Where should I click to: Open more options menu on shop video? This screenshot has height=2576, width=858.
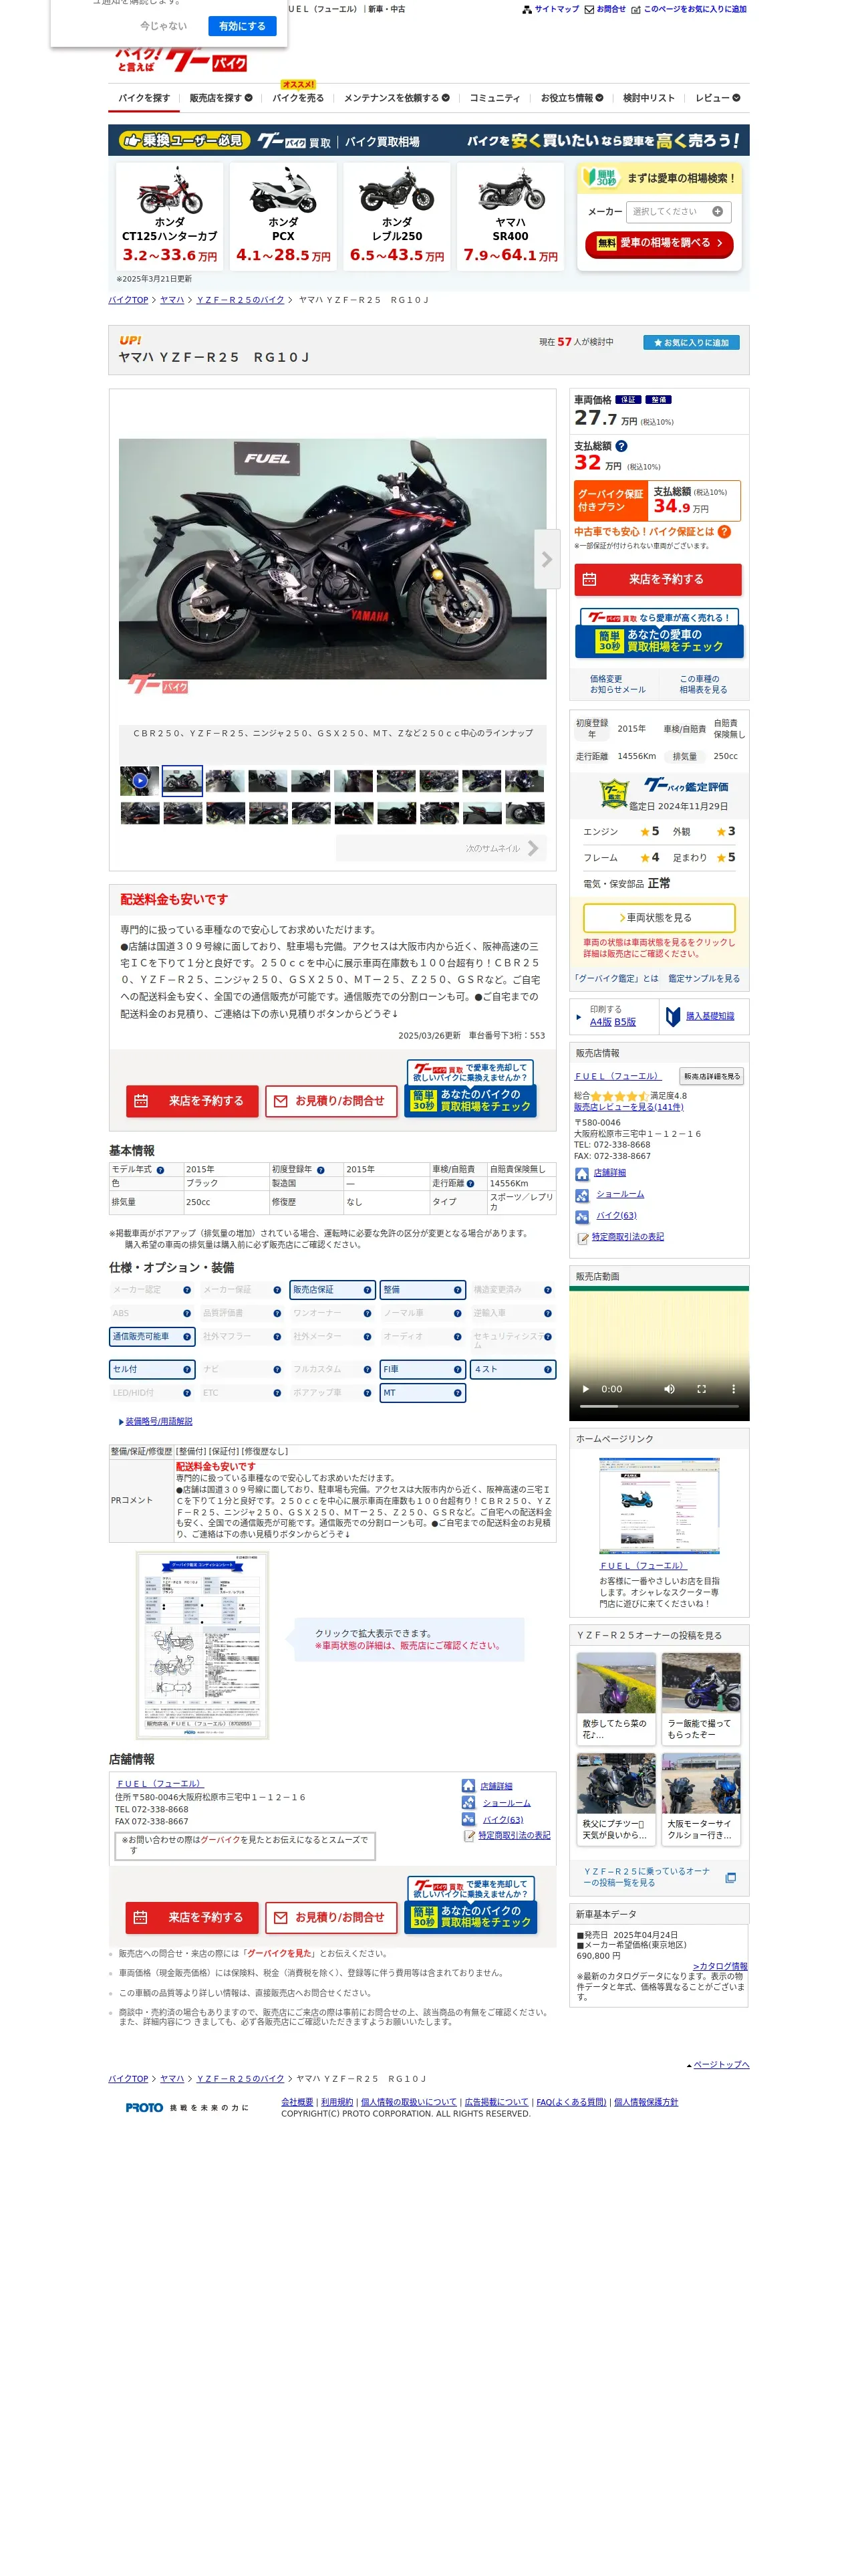coord(733,1389)
